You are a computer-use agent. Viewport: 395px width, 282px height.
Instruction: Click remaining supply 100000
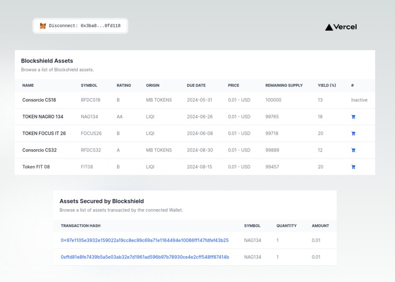pyautogui.click(x=273, y=100)
